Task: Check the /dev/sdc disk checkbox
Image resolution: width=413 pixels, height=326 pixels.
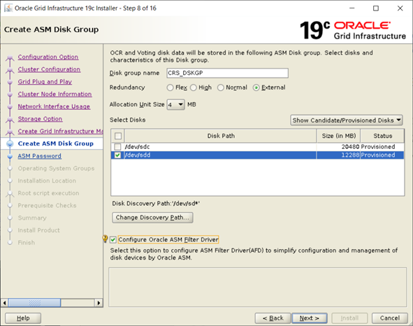Action: click(117, 147)
